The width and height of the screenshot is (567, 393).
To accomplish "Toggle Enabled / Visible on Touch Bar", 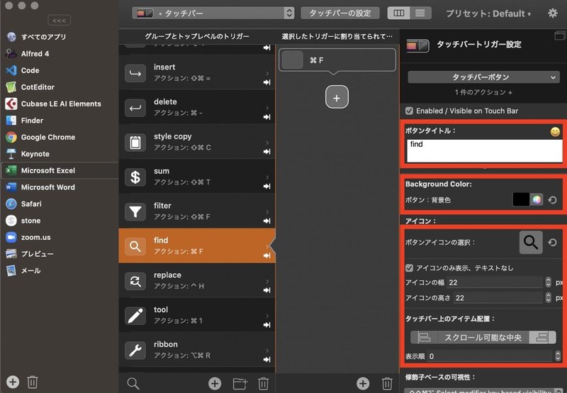I will [409, 111].
